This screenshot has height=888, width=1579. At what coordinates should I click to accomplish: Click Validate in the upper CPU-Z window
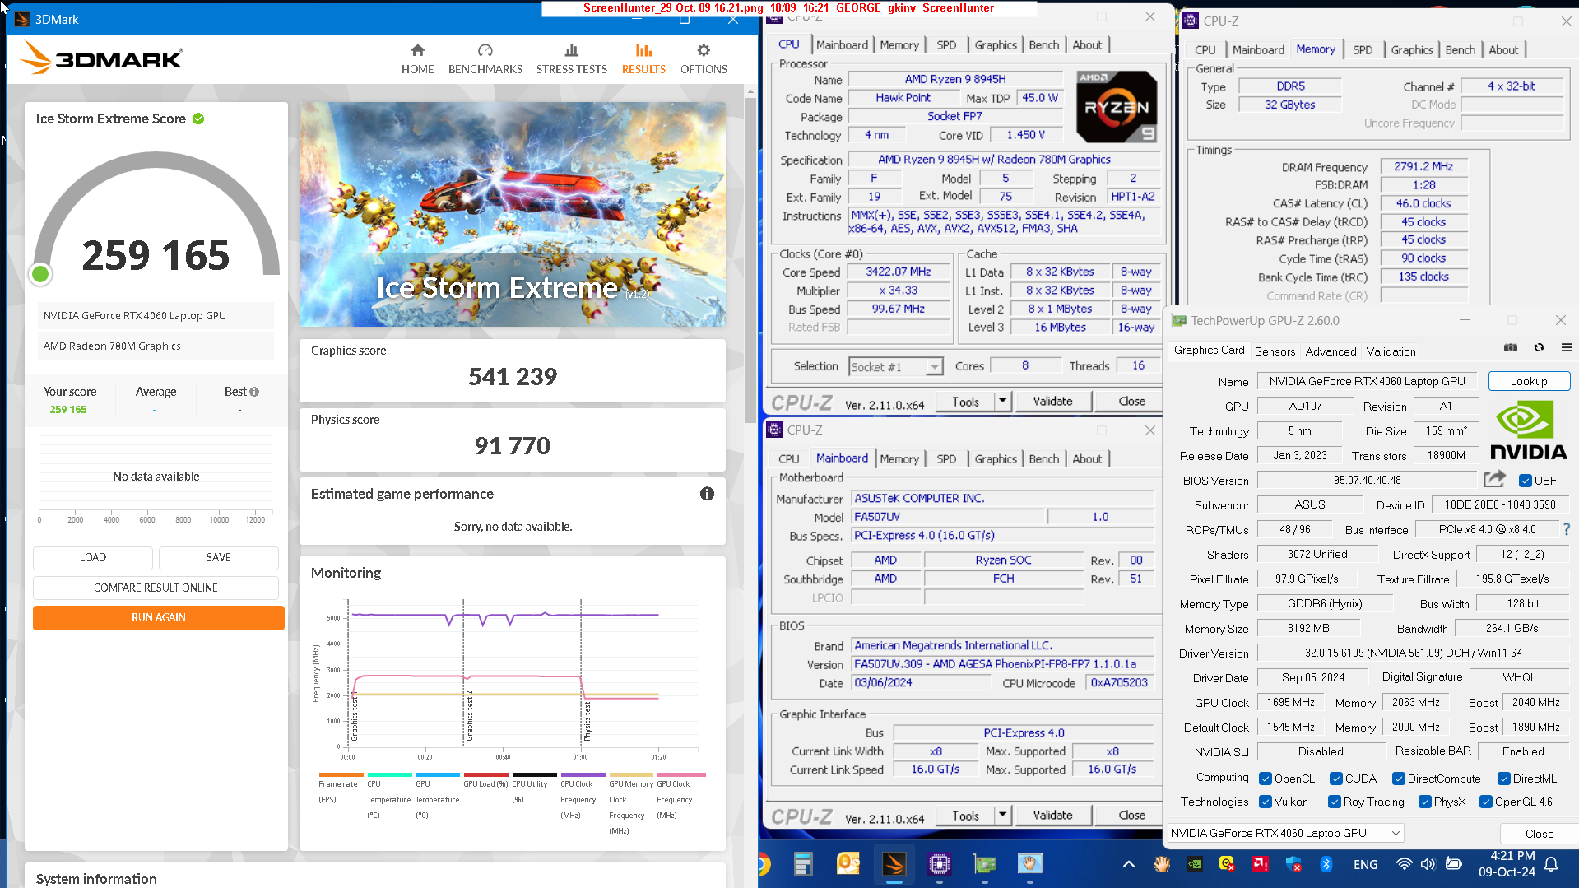[x=1052, y=401]
